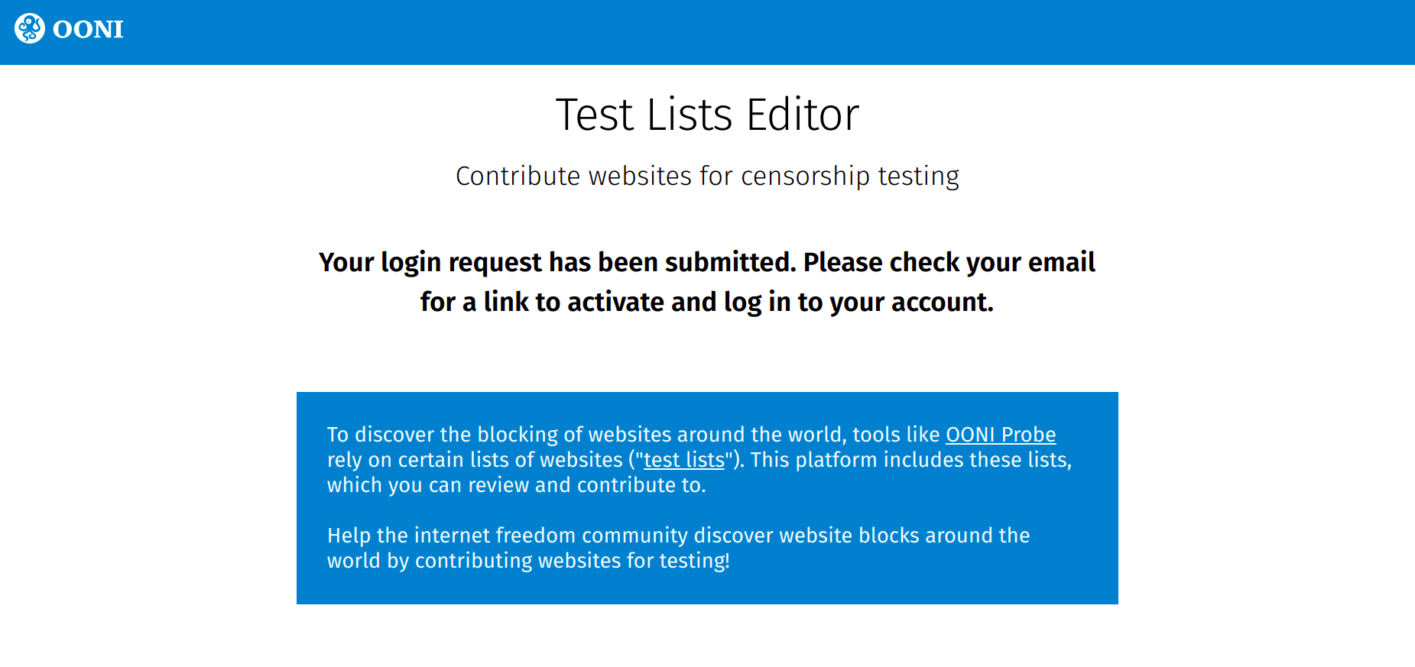The height and width of the screenshot is (667, 1415).
Task: Click the Test Lists Editor heading
Action: coord(707,115)
